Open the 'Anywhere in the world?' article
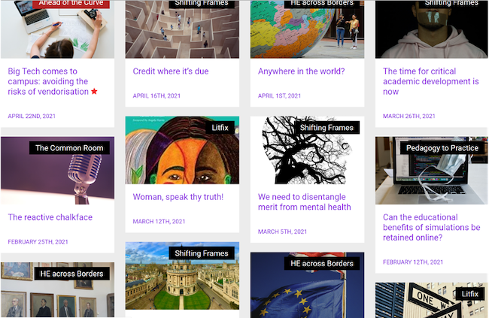The image size is (489, 318). coord(301,71)
